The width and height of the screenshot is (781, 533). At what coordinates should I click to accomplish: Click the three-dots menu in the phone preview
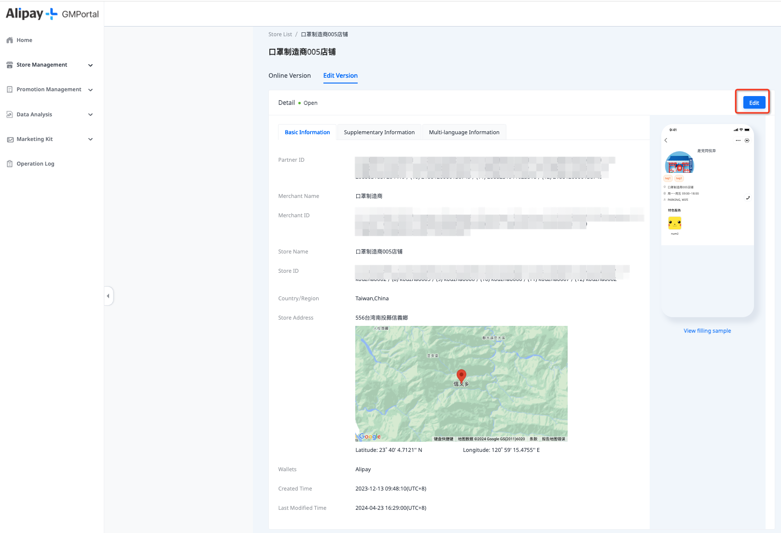738,140
